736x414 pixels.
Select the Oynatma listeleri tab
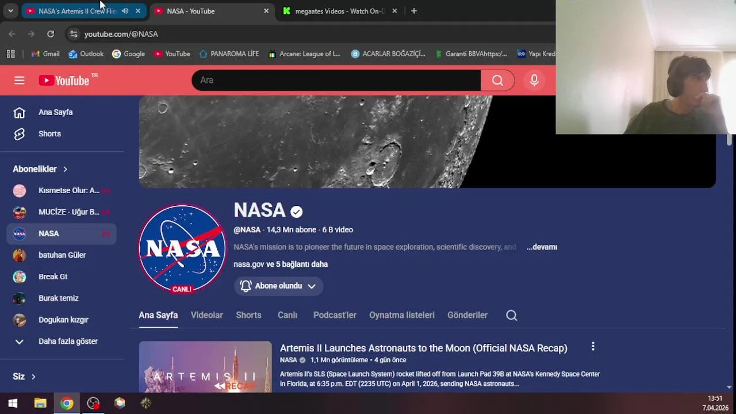(402, 315)
